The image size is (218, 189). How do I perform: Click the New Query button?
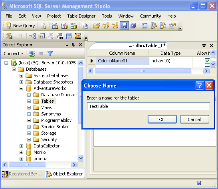(x=21, y=26)
